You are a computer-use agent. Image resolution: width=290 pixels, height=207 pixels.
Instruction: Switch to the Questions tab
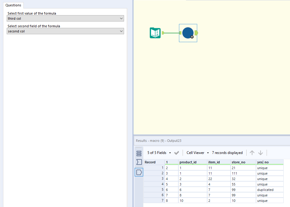click(x=13, y=5)
